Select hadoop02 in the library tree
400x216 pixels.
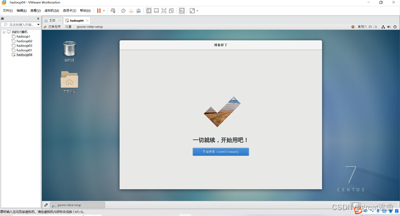(x=24, y=41)
